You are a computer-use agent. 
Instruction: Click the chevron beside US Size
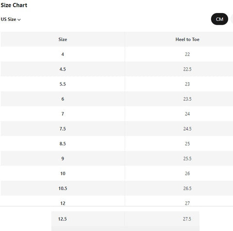19,19
